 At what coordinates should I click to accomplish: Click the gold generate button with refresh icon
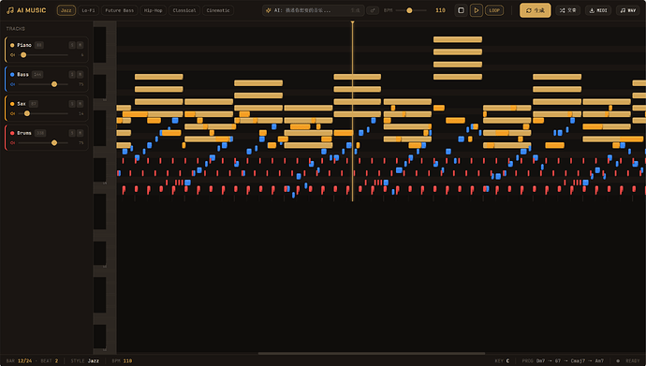(x=536, y=10)
